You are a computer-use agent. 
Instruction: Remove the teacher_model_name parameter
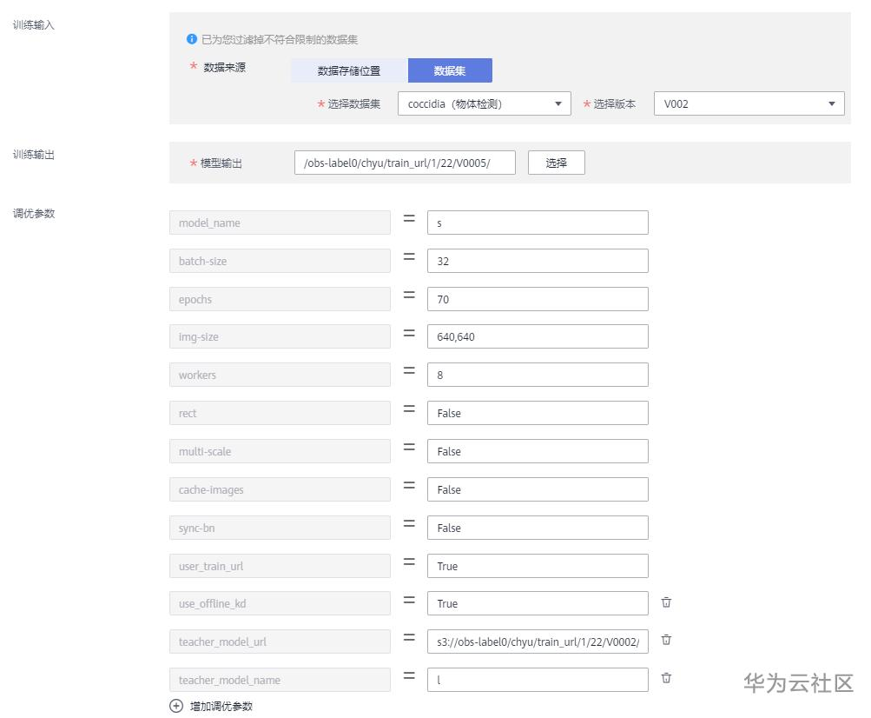point(666,679)
